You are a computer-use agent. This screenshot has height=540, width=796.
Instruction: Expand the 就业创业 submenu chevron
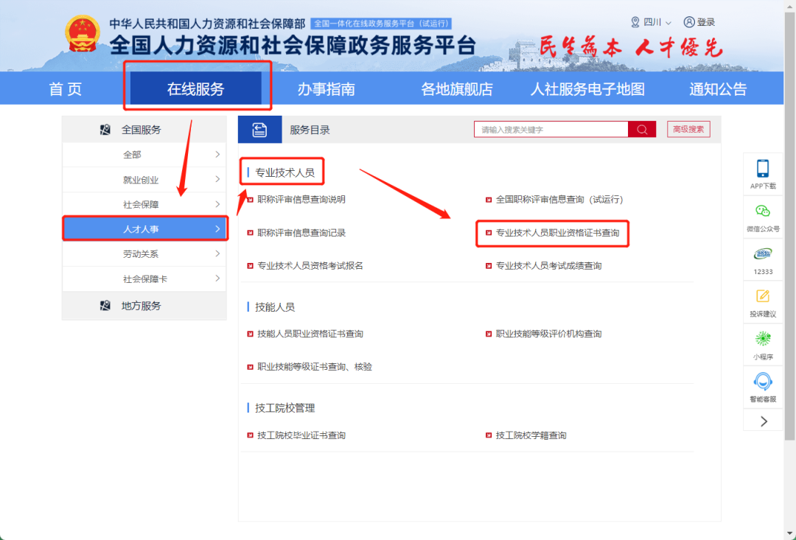(x=219, y=179)
